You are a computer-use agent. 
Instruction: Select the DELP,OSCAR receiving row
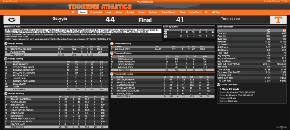(x=56, y=116)
